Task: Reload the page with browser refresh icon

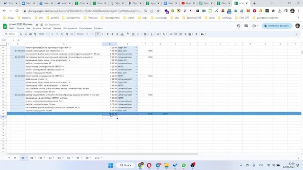Action: 17,11
